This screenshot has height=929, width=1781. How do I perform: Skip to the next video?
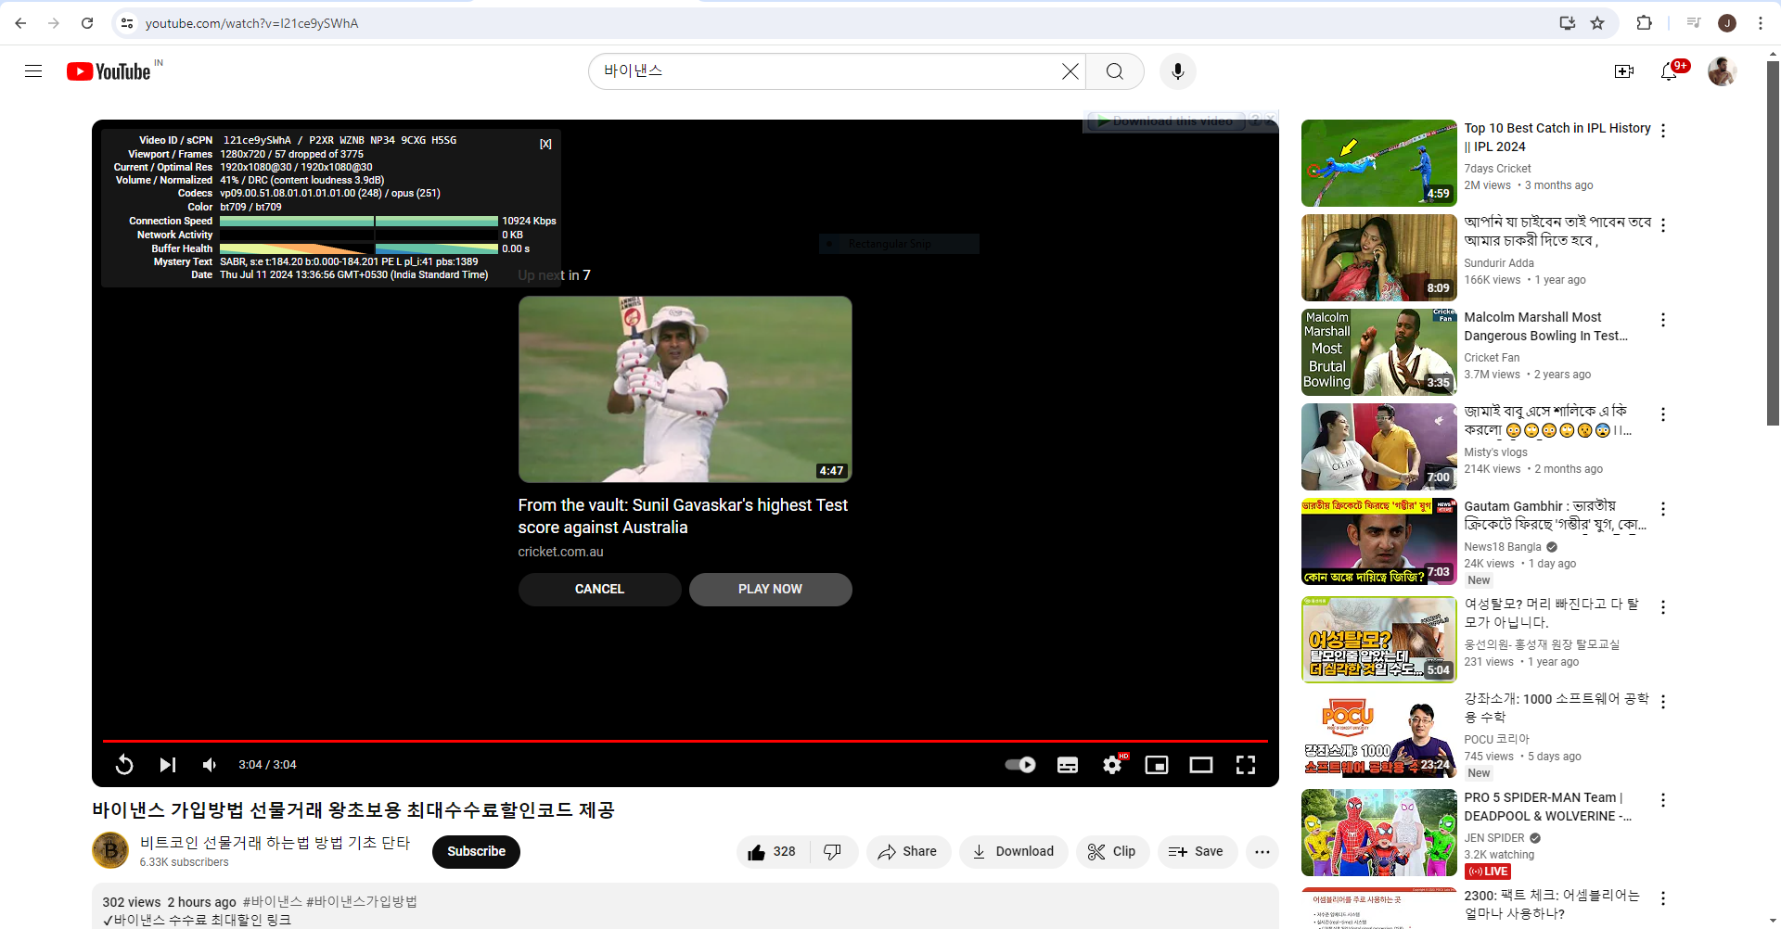point(168,765)
